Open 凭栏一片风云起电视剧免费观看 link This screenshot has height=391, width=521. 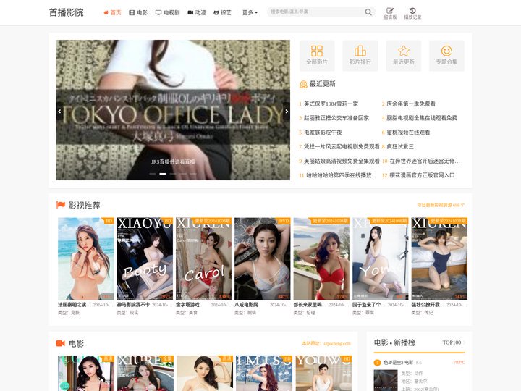(342, 146)
